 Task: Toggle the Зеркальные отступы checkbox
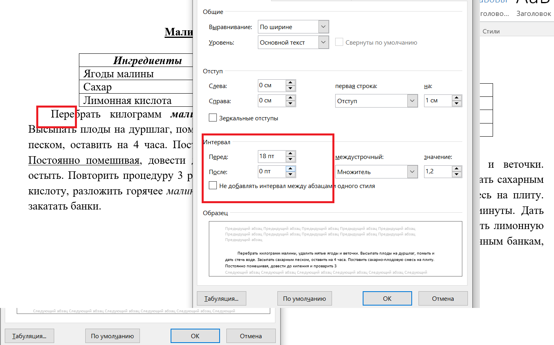[x=213, y=118]
